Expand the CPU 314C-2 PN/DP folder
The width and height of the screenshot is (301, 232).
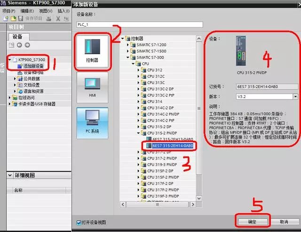coord(139,114)
